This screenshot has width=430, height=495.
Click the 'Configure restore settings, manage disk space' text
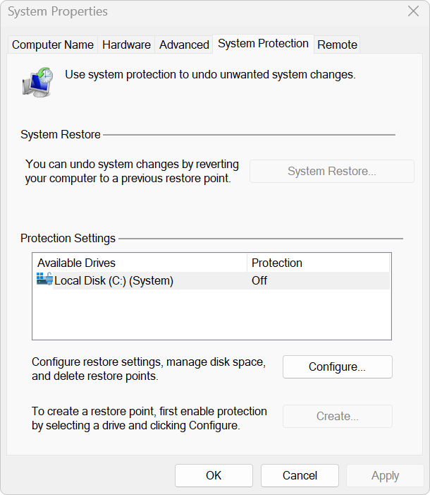point(149,369)
